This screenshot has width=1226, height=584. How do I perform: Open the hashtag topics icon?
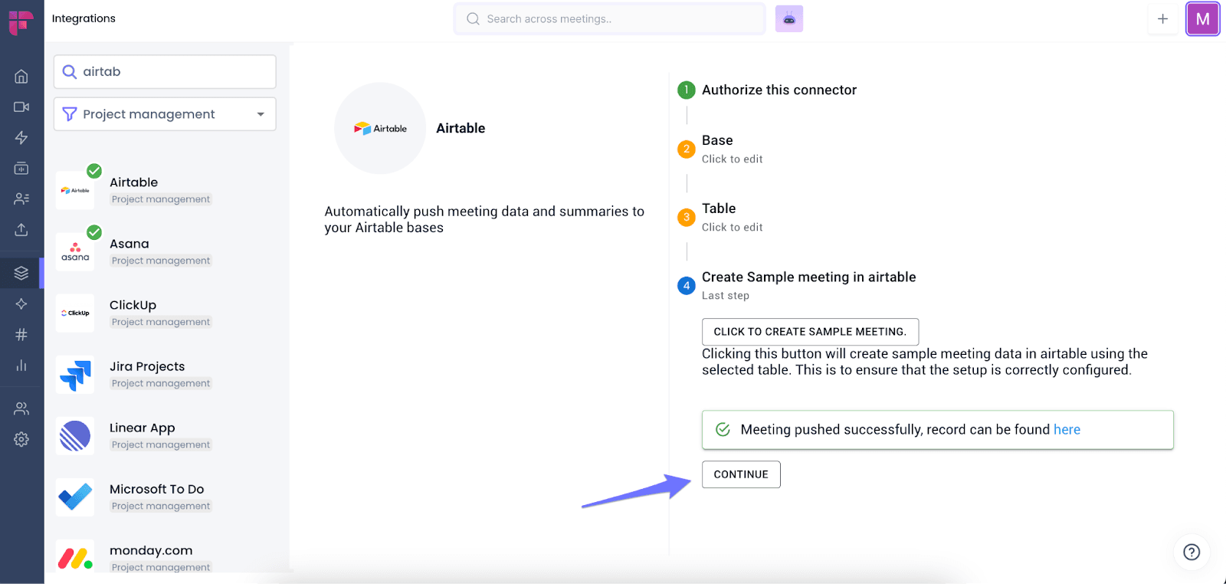point(21,335)
